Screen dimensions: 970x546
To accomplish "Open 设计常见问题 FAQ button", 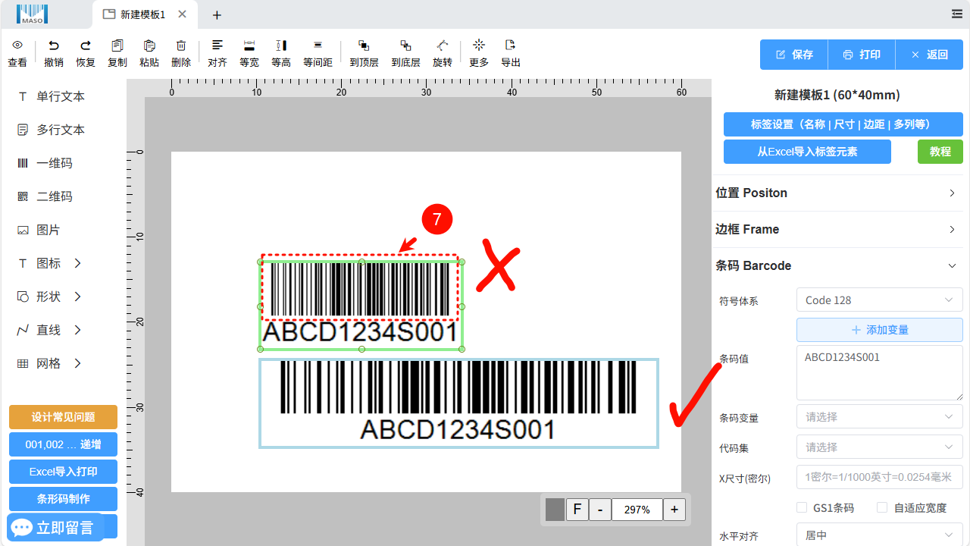I will [63, 417].
